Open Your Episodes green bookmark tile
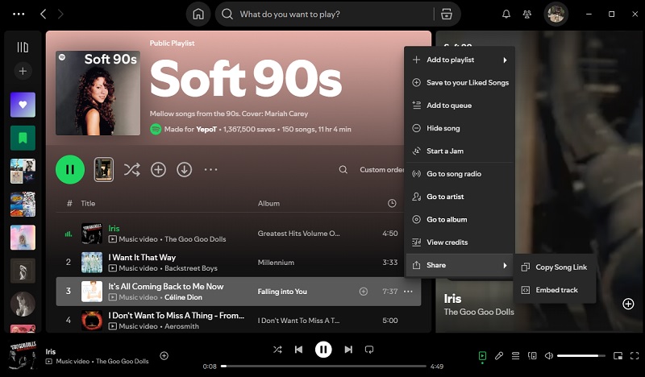645x377 pixels. 23,138
